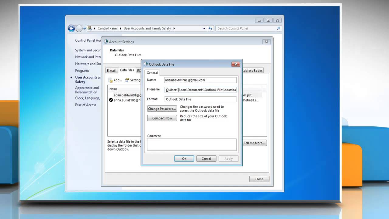Switch to E-mail tab in Account Settings
Viewport: 389px width, 219px height.
click(x=111, y=71)
